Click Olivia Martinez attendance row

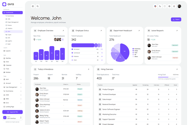(x=62, y=105)
